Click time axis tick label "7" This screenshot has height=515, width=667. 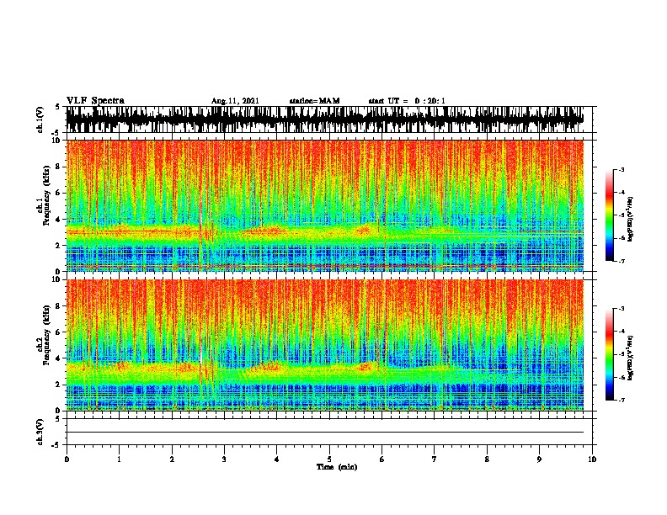pyautogui.click(x=435, y=459)
